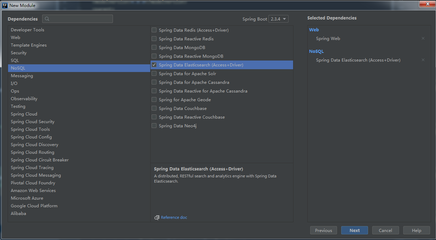This screenshot has width=436, height=240.
Task: Remove Spring Data Elasticsearch from selected dependencies
Action: click(423, 60)
